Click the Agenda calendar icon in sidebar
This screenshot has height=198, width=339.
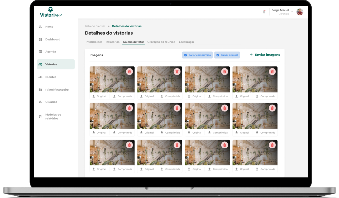click(40, 52)
